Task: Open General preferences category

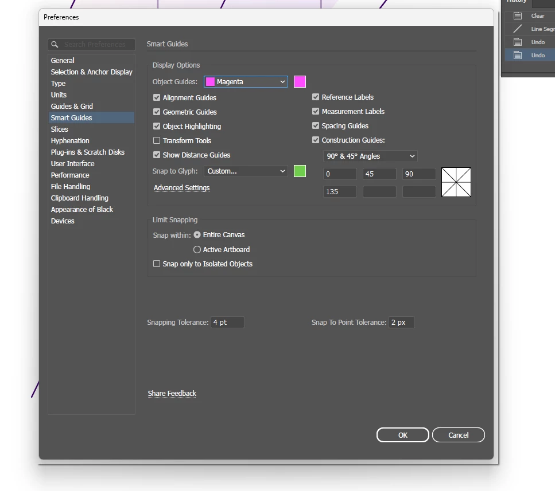Action: (63, 60)
